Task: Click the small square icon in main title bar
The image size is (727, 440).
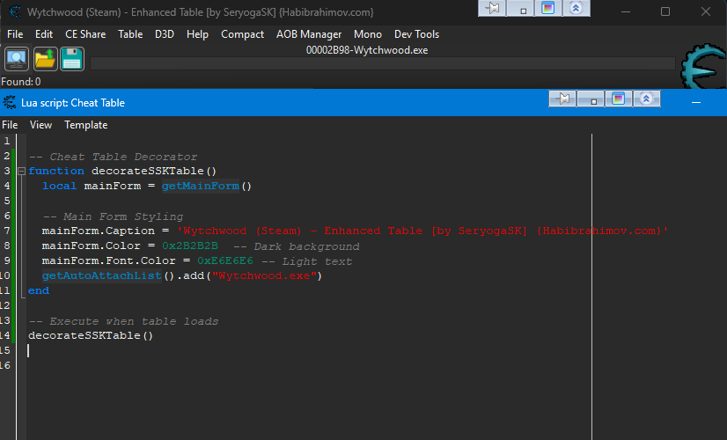Action: coord(521,8)
